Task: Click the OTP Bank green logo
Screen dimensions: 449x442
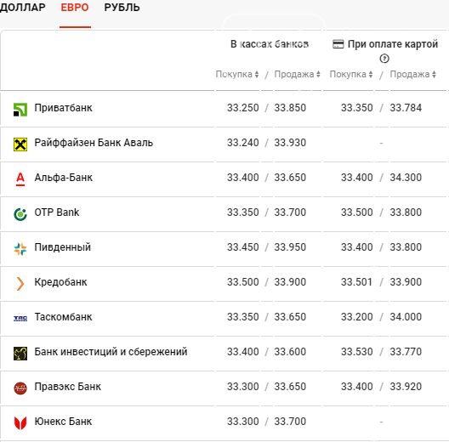Action: (x=20, y=214)
